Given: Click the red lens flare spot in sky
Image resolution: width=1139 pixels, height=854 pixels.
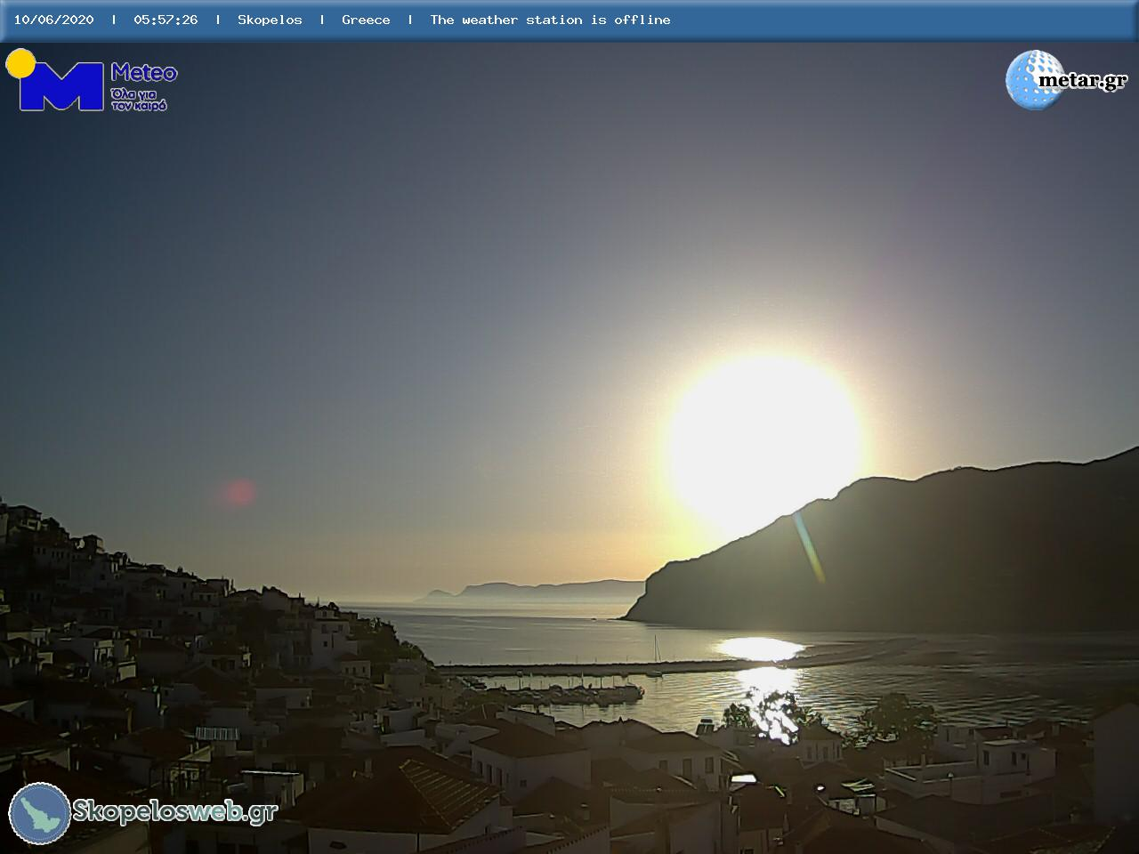Looking at the screenshot, I should pyautogui.click(x=238, y=492).
